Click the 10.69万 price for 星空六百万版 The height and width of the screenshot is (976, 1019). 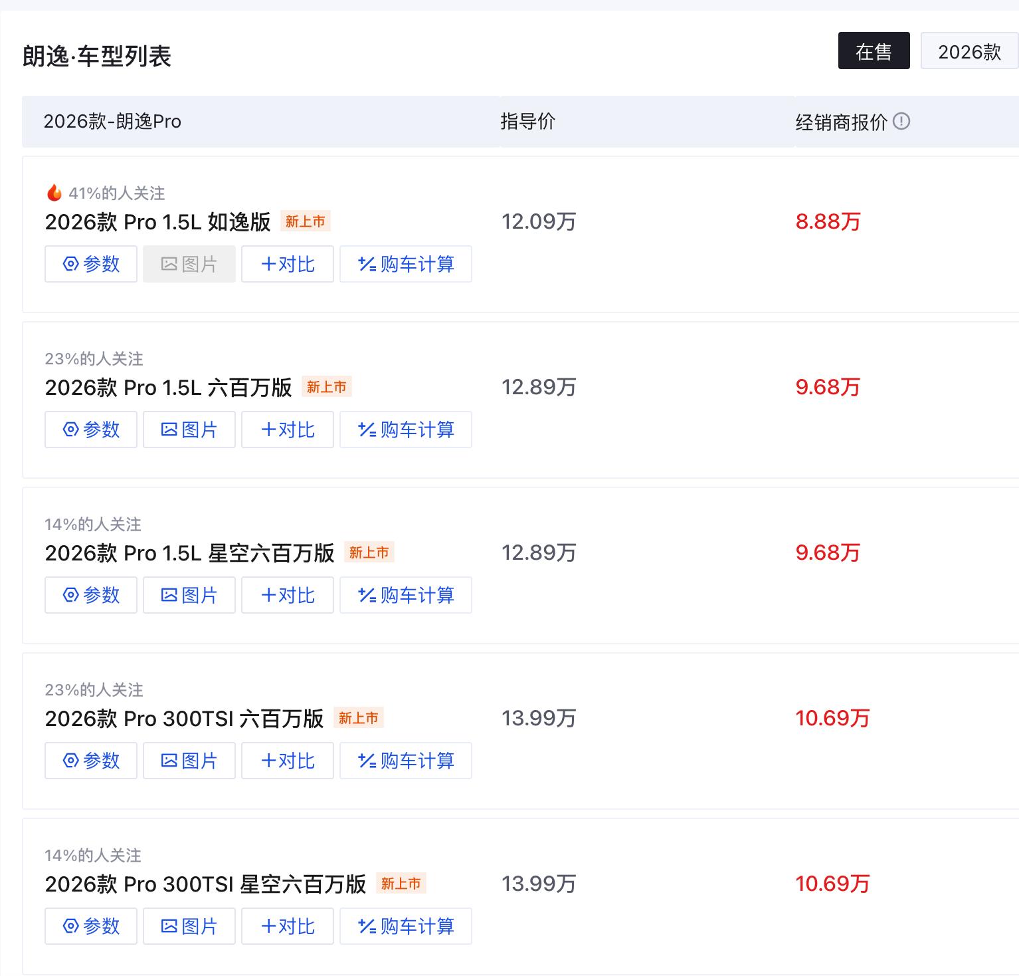[832, 884]
